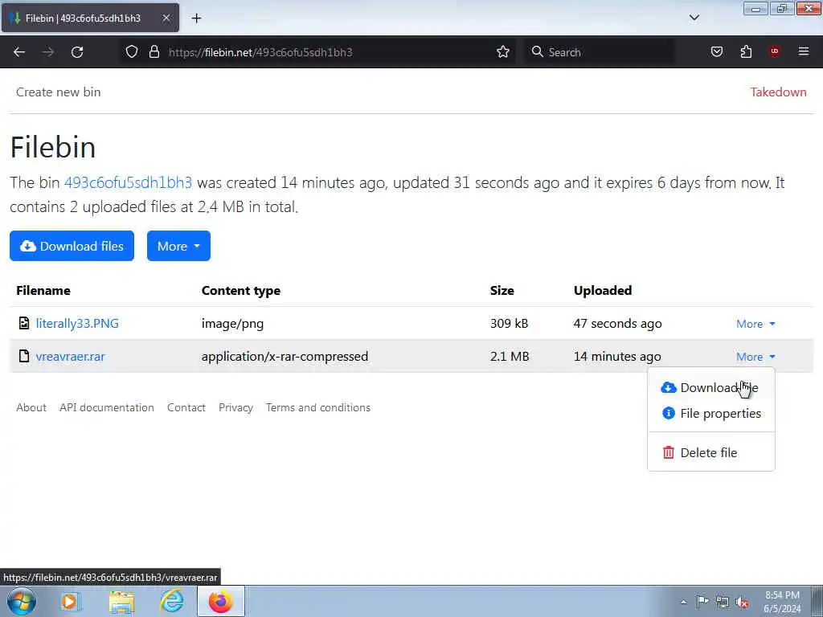823x617 pixels.
Task: Click the Search box in the toolbar
Action: point(600,52)
